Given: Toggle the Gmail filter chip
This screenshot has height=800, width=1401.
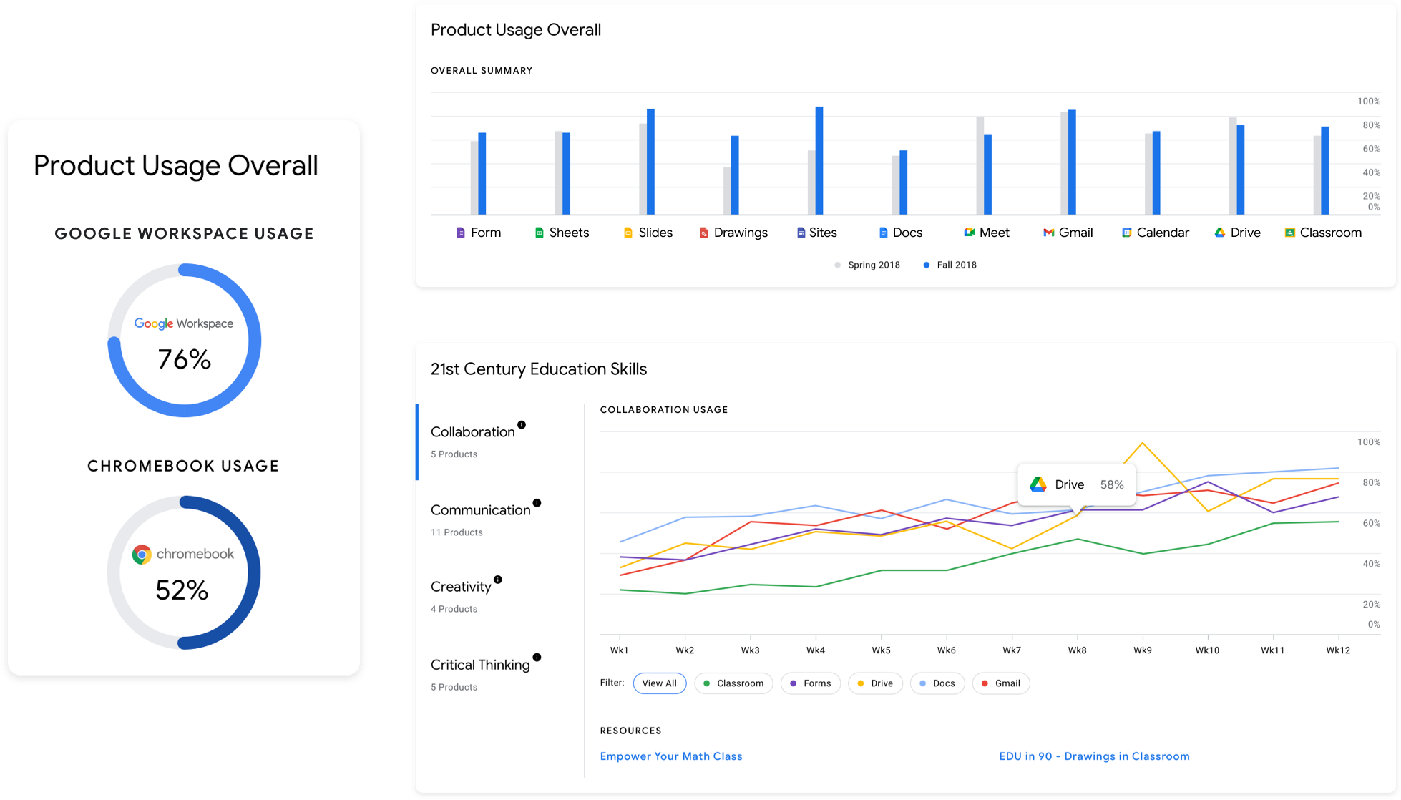Looking at the screenshot, I should pyautogui.click(x=1000, y=683).
